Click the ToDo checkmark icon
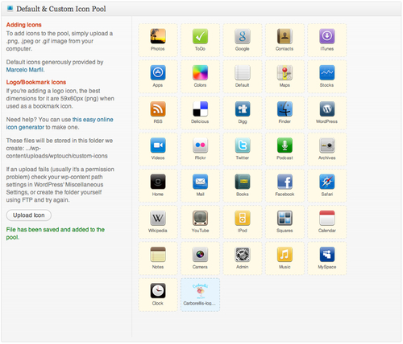This screenshot has width=403, height=344. coord(200,36)
